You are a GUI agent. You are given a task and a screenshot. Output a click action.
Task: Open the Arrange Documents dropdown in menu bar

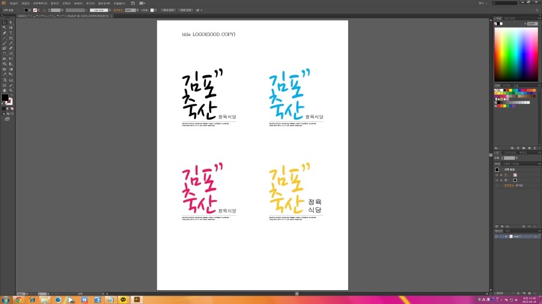click(142, 3)
